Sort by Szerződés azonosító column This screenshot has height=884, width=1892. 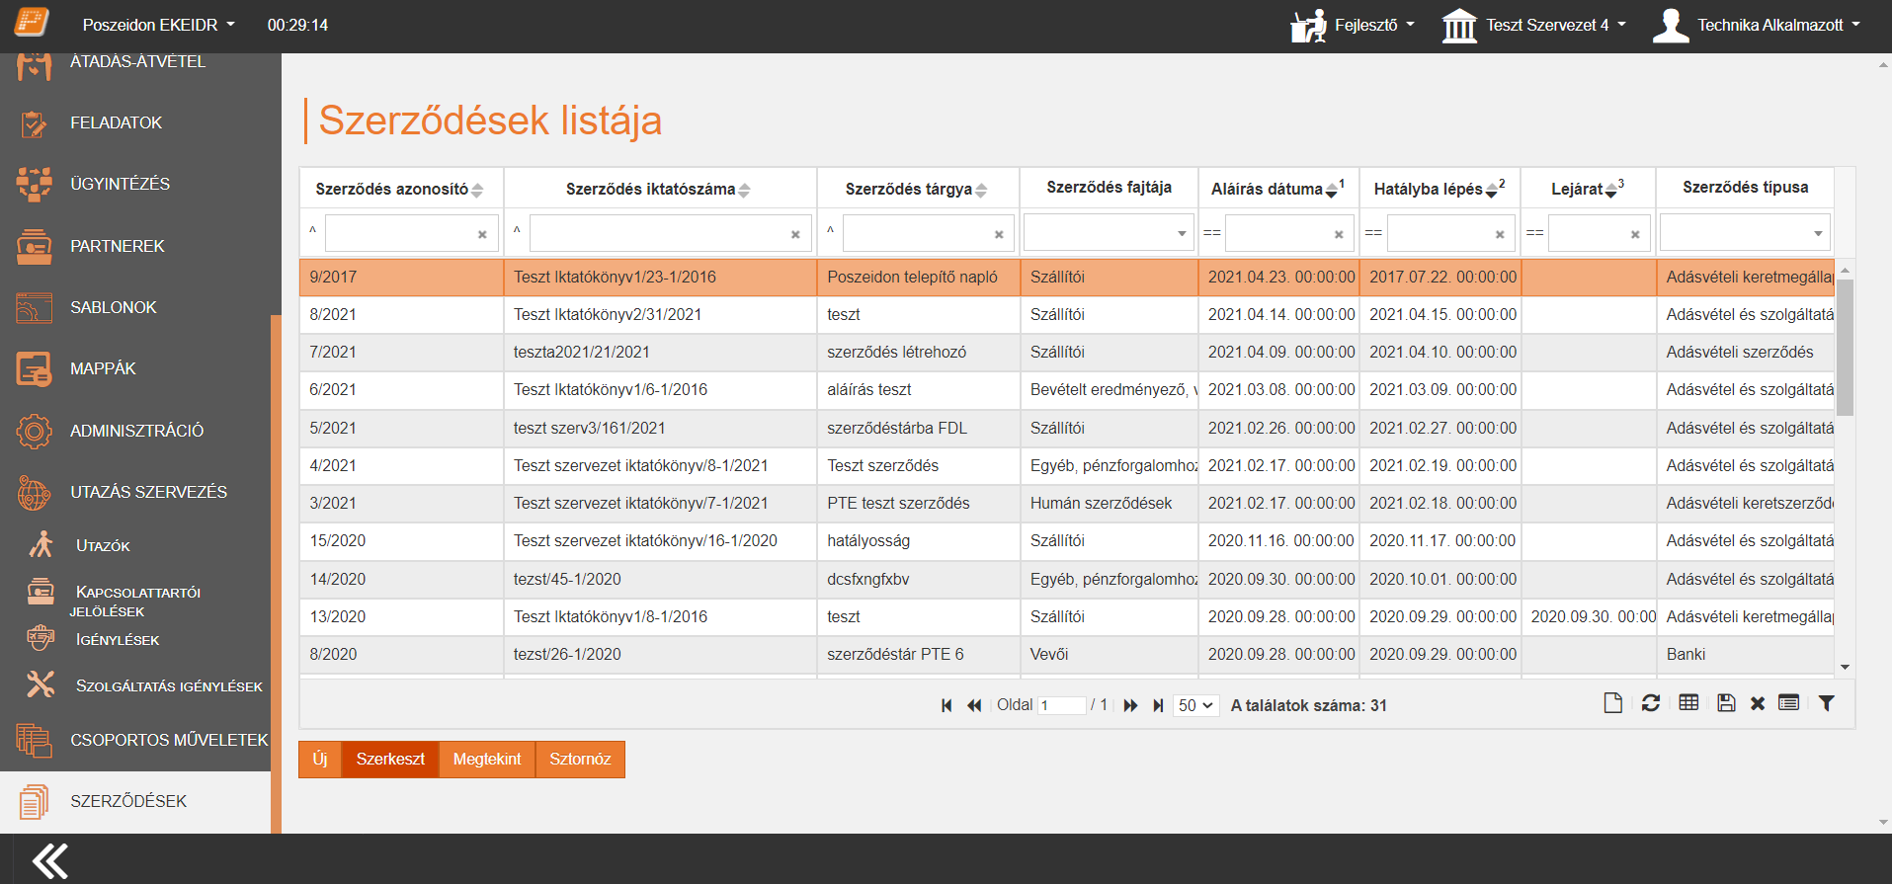click(x=400, y=189)
